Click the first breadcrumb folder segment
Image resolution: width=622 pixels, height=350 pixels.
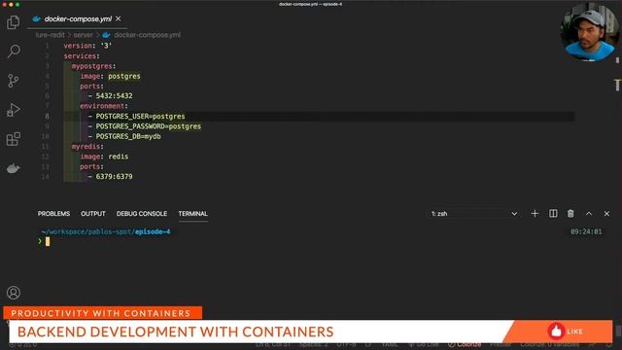click(50, 35)
